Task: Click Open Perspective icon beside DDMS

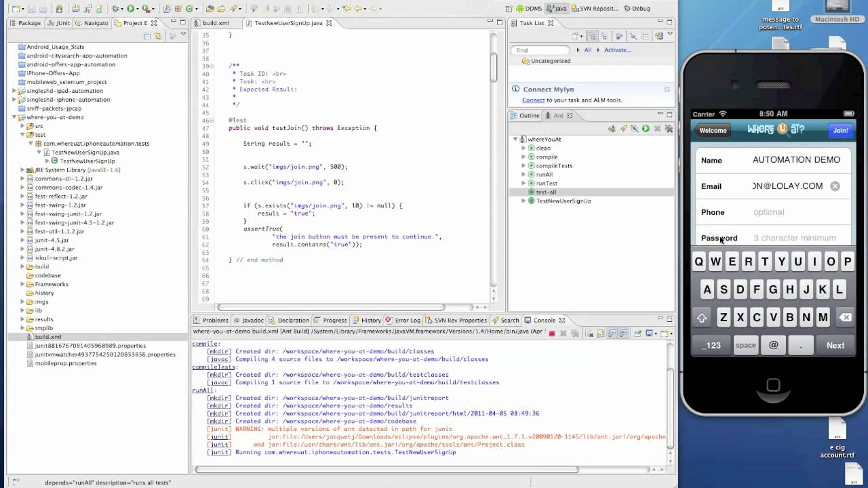Action: 509,9
